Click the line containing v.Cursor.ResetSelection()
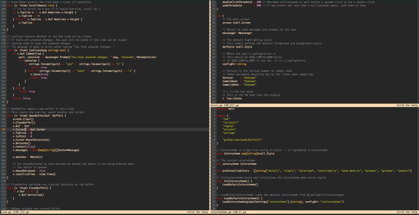The height and width of the screenshot is (215, 419). coord(31,140)
